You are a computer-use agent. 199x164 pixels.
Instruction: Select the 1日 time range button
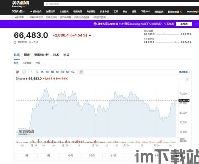[27, 156]
